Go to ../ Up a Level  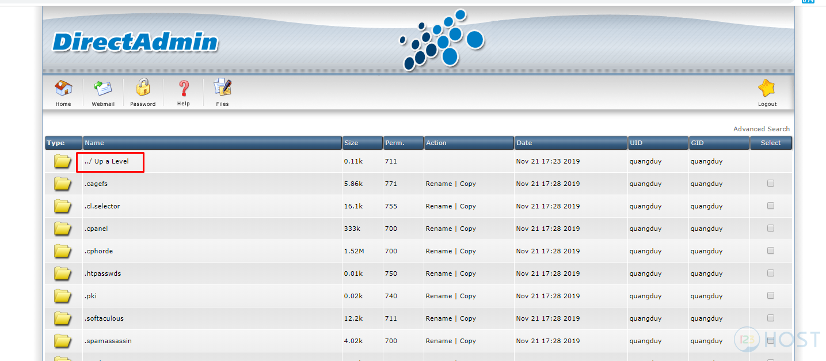tap(106, 162)
